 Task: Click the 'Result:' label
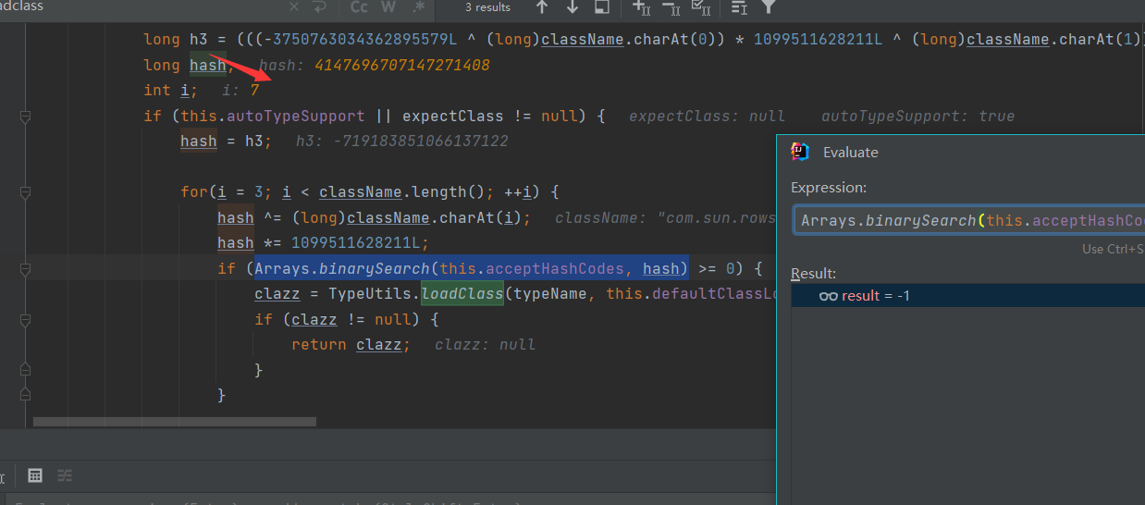click(x=813, y=273)
